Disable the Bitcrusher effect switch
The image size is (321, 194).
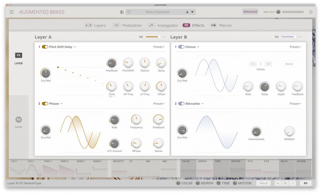[181, 104]
